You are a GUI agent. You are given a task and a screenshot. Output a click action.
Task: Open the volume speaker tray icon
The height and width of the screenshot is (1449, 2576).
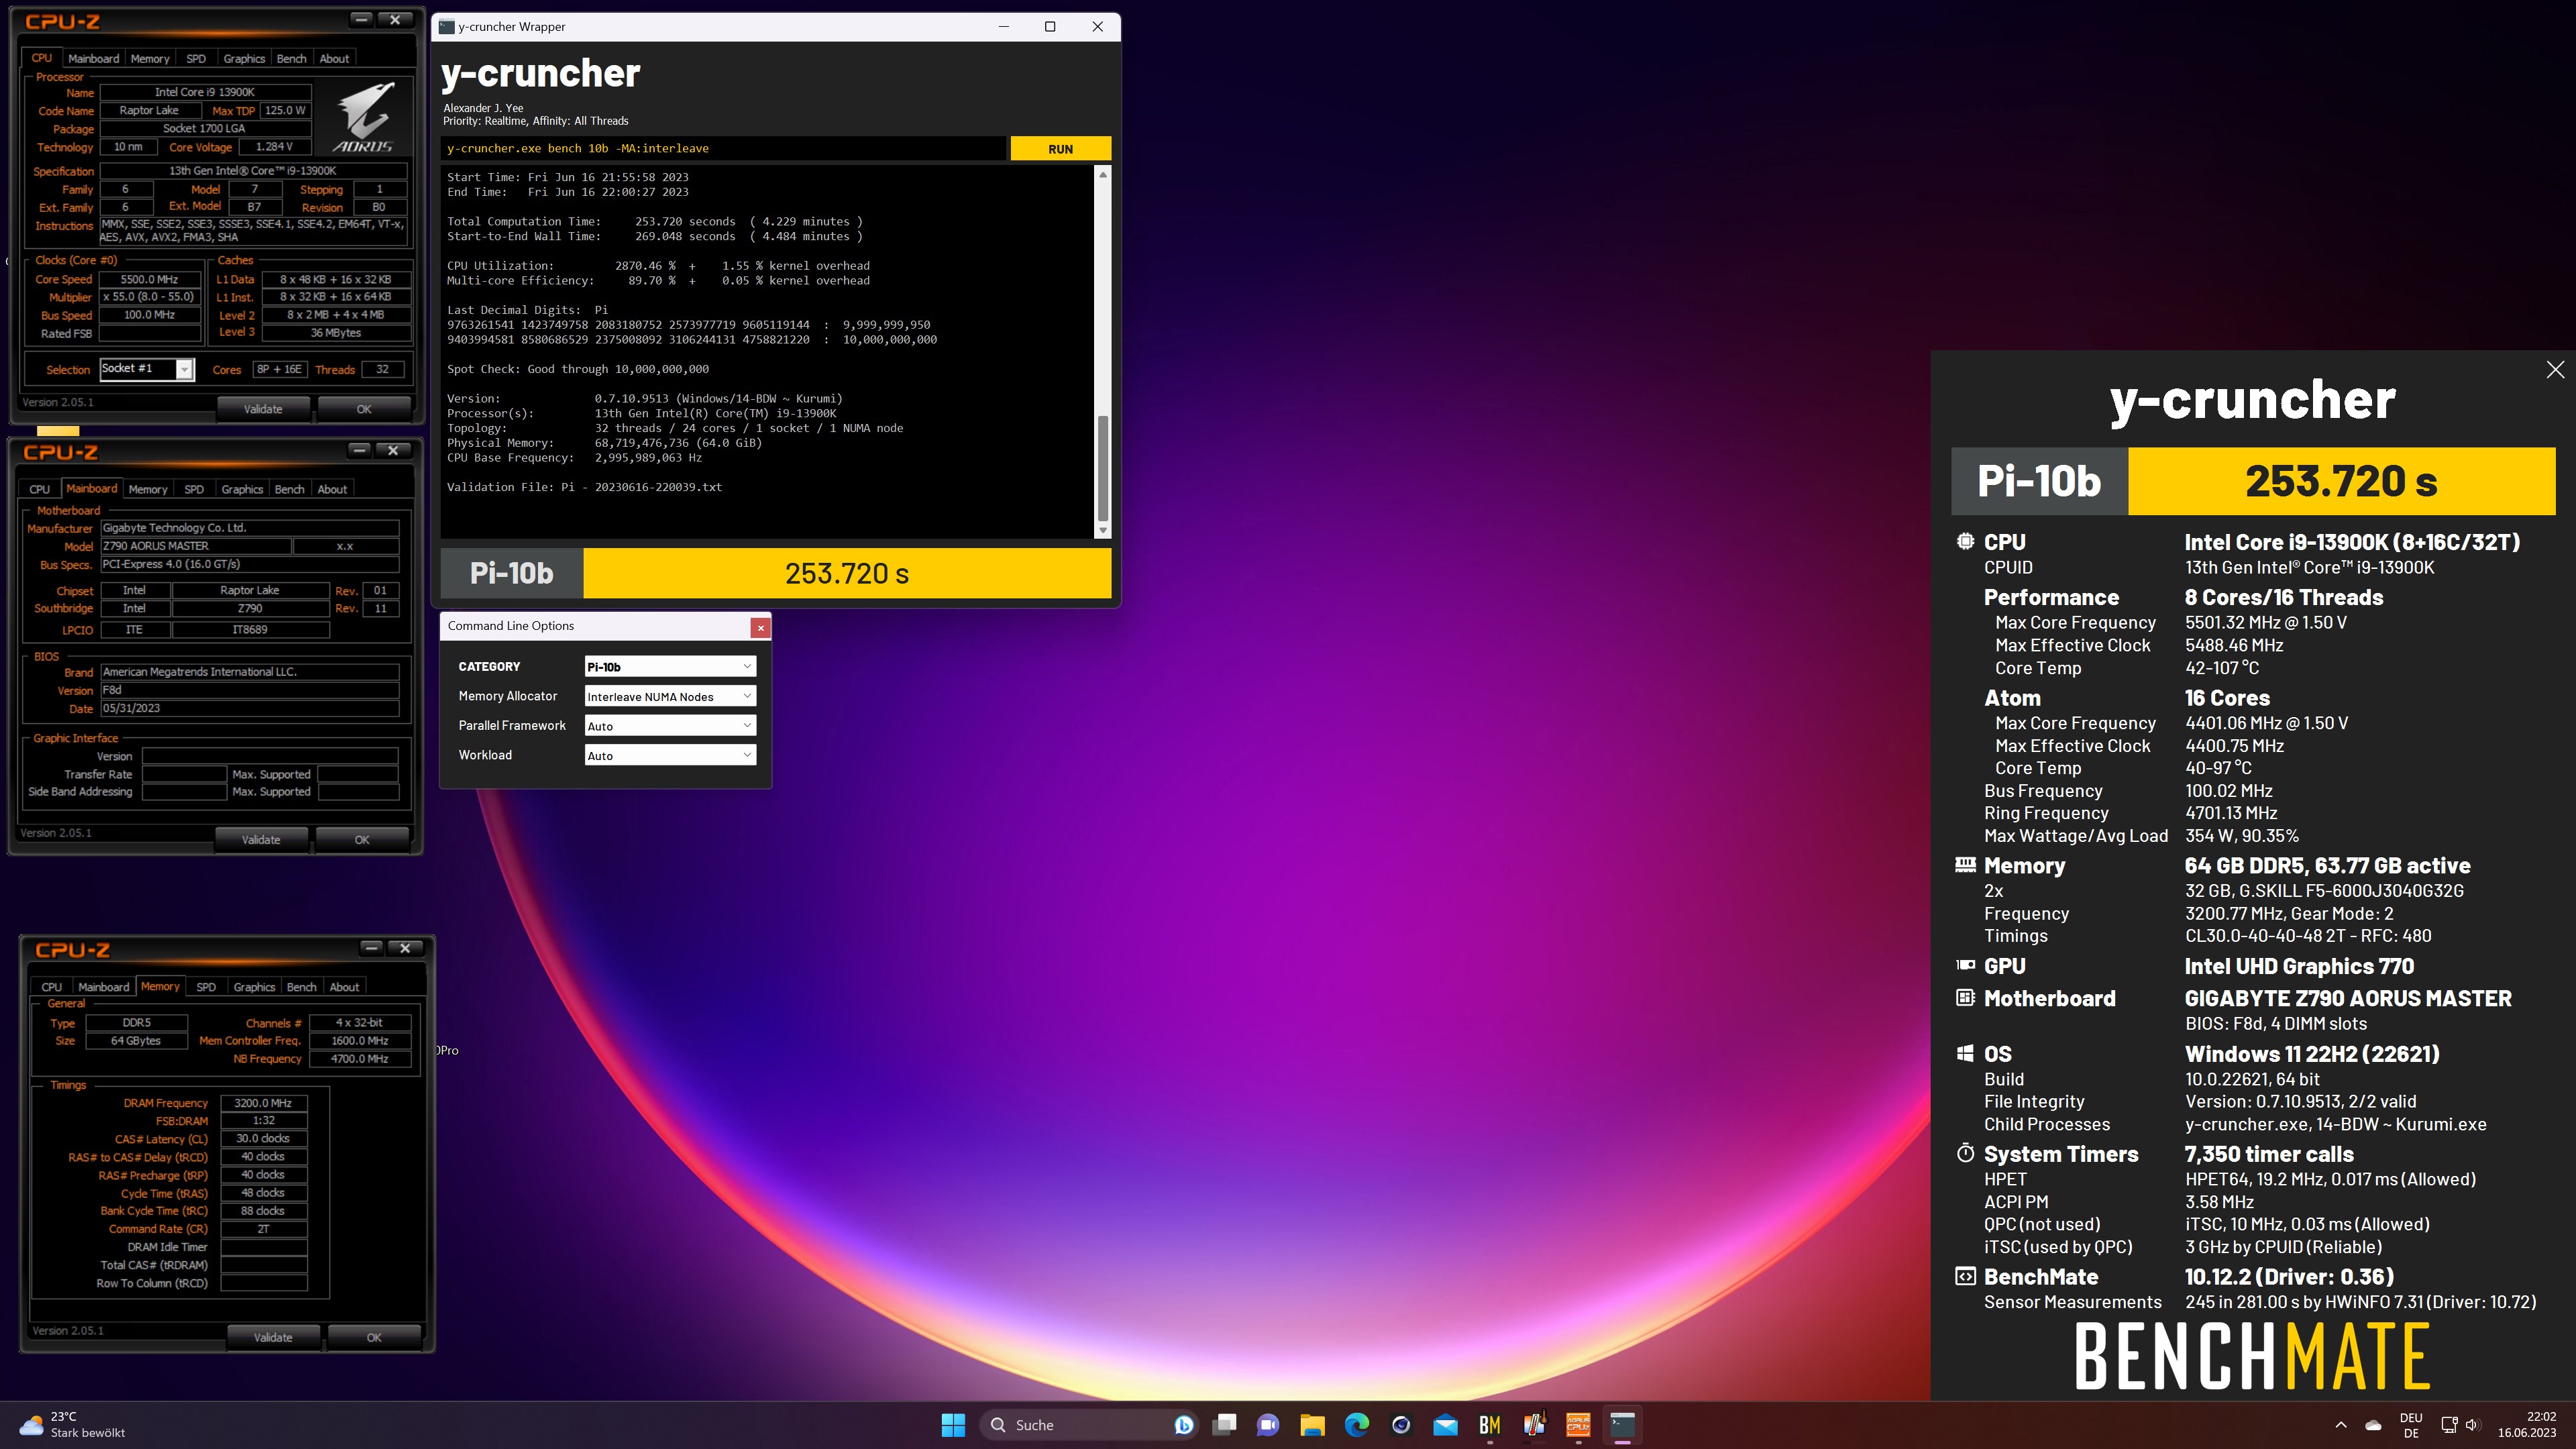pos(2472,1425)
